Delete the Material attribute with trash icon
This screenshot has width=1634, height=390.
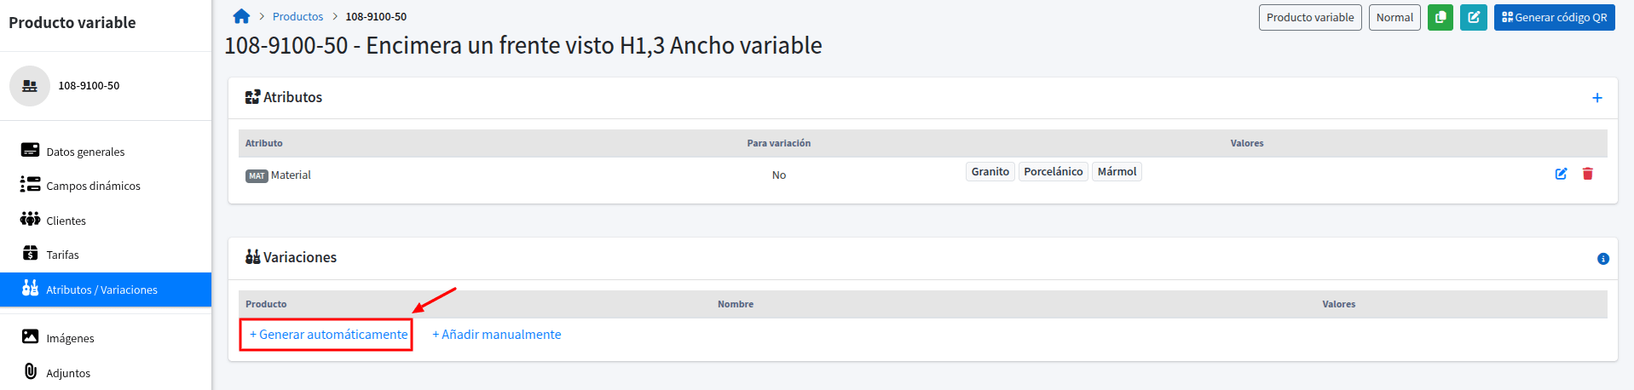1588,174
